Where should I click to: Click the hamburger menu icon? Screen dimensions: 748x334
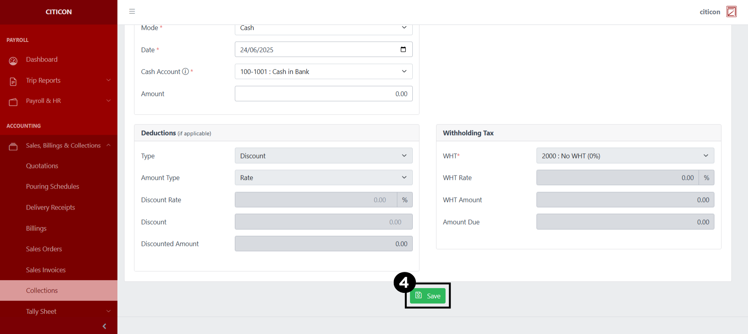(x=132, y=11)
